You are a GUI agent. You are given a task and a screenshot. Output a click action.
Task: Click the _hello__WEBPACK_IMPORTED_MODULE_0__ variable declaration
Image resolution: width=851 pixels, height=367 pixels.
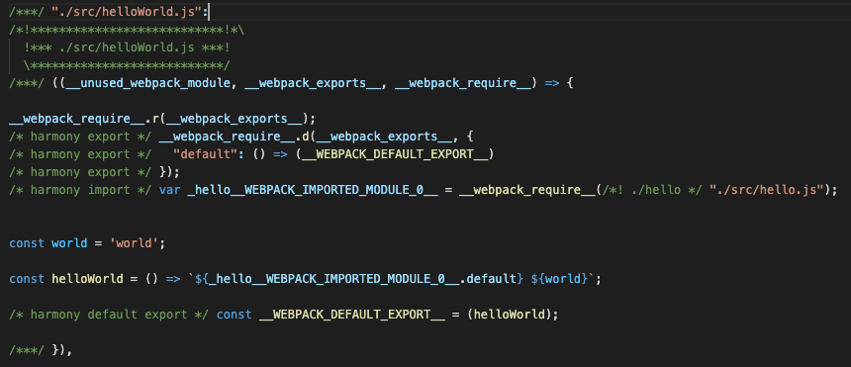(312, 190)
